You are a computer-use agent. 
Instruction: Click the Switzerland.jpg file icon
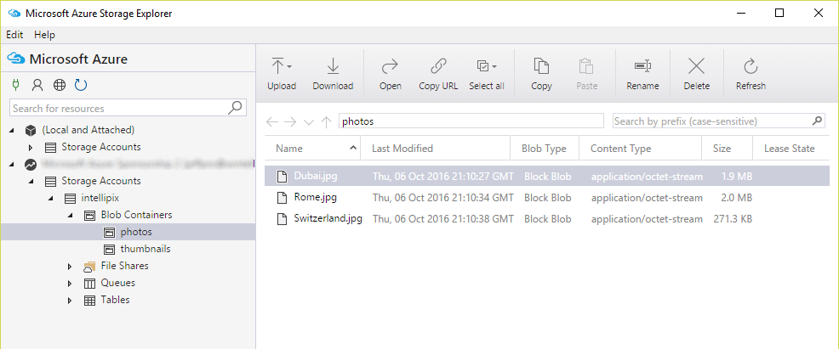pos(282,219)
